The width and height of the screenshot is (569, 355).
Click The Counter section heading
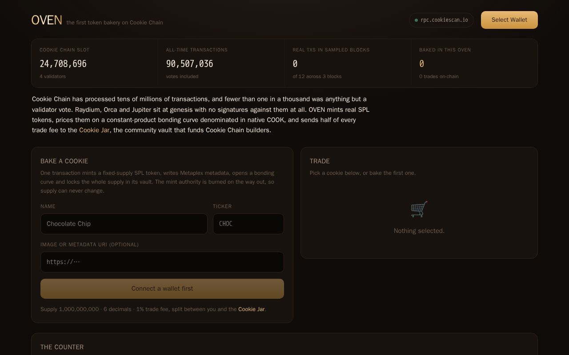coord(62,347)
